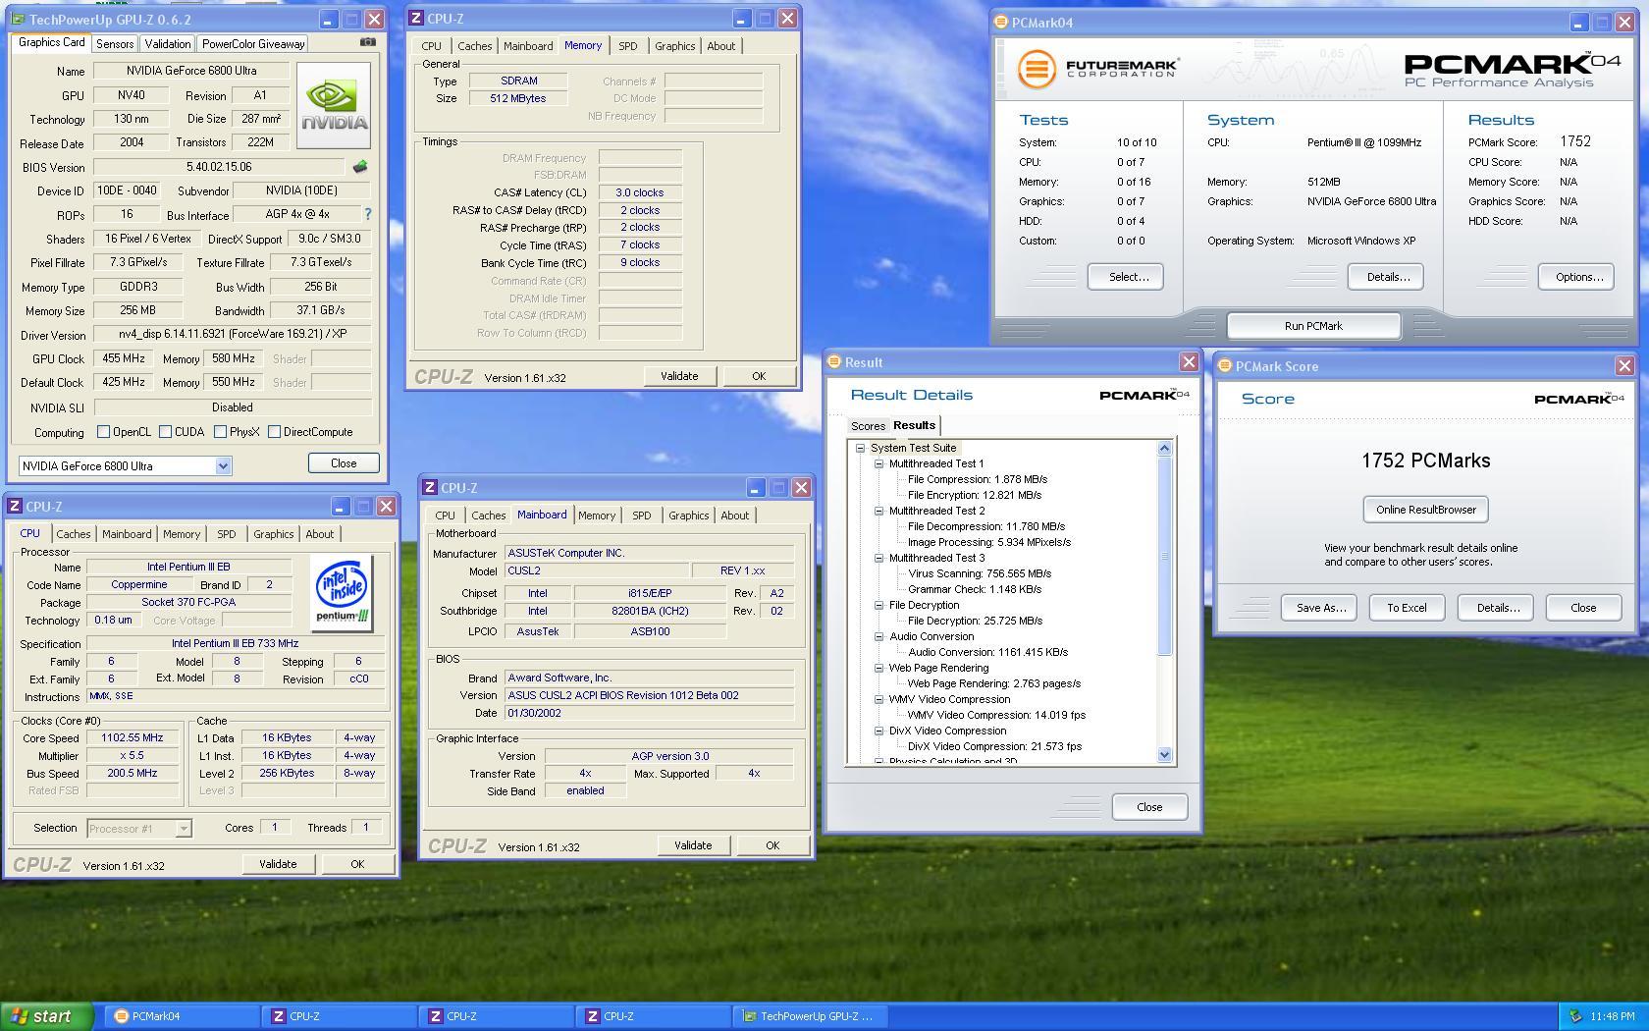1649x1031 pixels.
Task: Enable the OpenCL checkbox
Action: [x=103, y=432]
